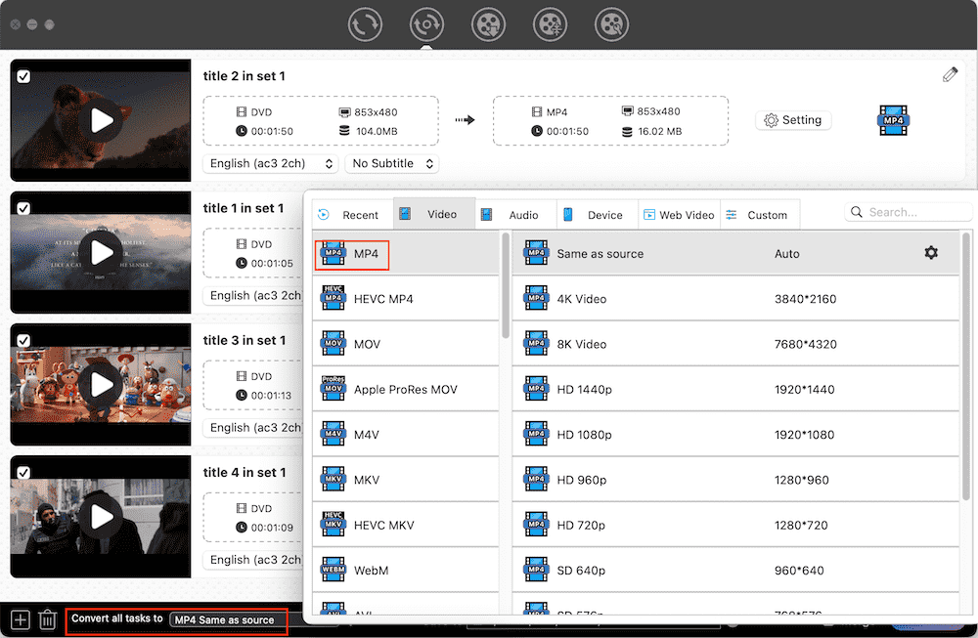
Task: Play the title 3 video preview
Action: click(x=101, y=384)
